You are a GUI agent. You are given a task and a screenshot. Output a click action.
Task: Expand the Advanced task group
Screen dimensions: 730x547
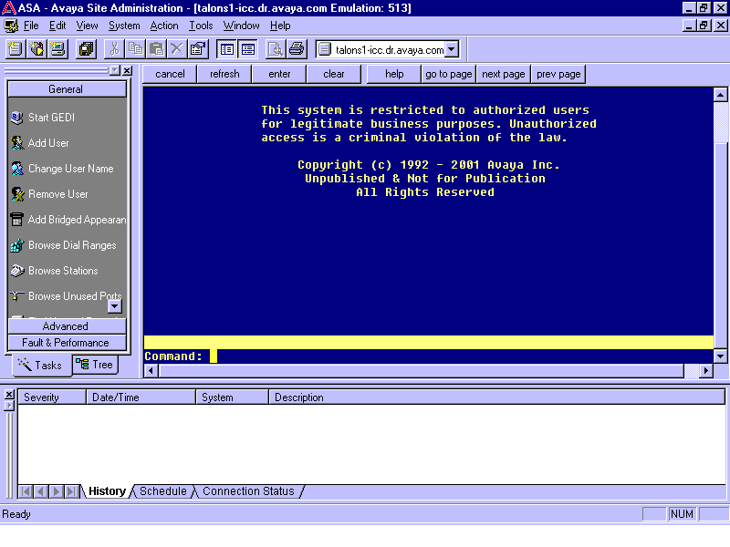point(67,326)
